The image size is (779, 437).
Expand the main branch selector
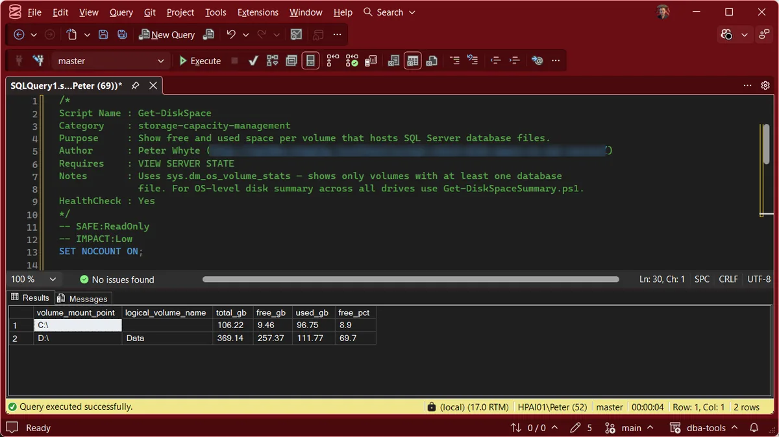coord(629,428)
